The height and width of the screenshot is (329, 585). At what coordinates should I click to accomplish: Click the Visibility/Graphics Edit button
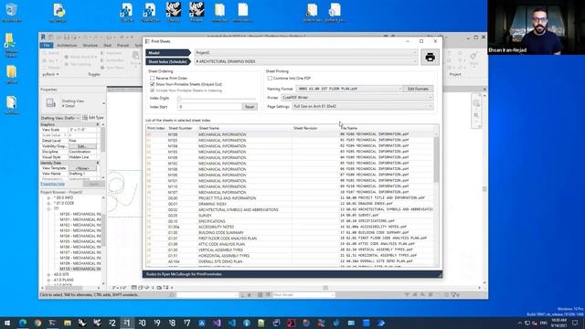click(x=82, y=146)
